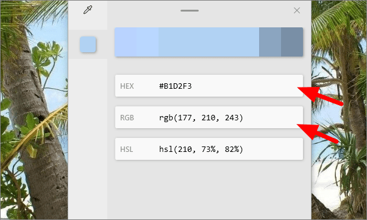Click empty history sidebar below the swatch
The height and width of the screenshot is (220, 367).
88,139
